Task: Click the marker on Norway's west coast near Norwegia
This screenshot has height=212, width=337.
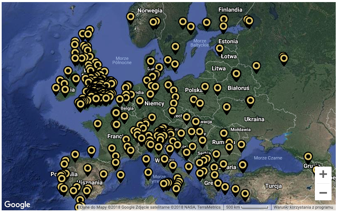Action: [131, 18]
